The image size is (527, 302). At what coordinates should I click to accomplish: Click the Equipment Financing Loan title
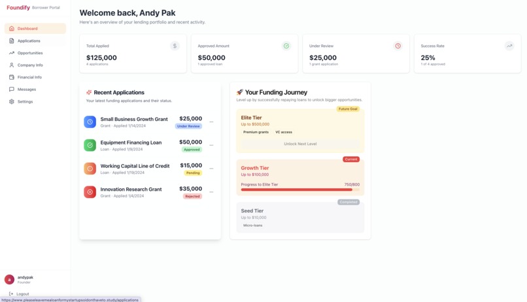pyautogui.click(x=131, y=143)
